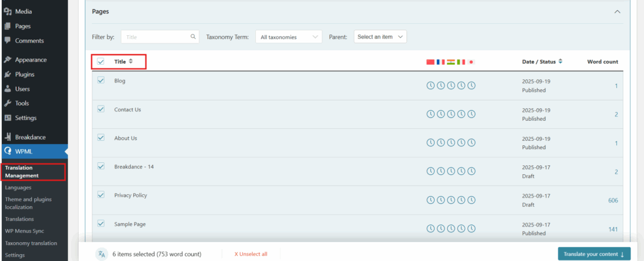644x261 pixels.
Task: Open the Taxonomy Term dropdown
Action: [287, 37]
